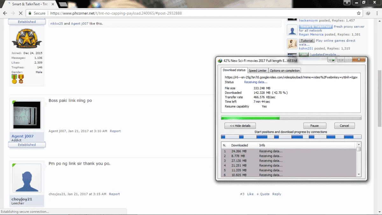This screenshot has width=382, height=215.
Task: Reply to choyjoy21's post
Action: 277,194
